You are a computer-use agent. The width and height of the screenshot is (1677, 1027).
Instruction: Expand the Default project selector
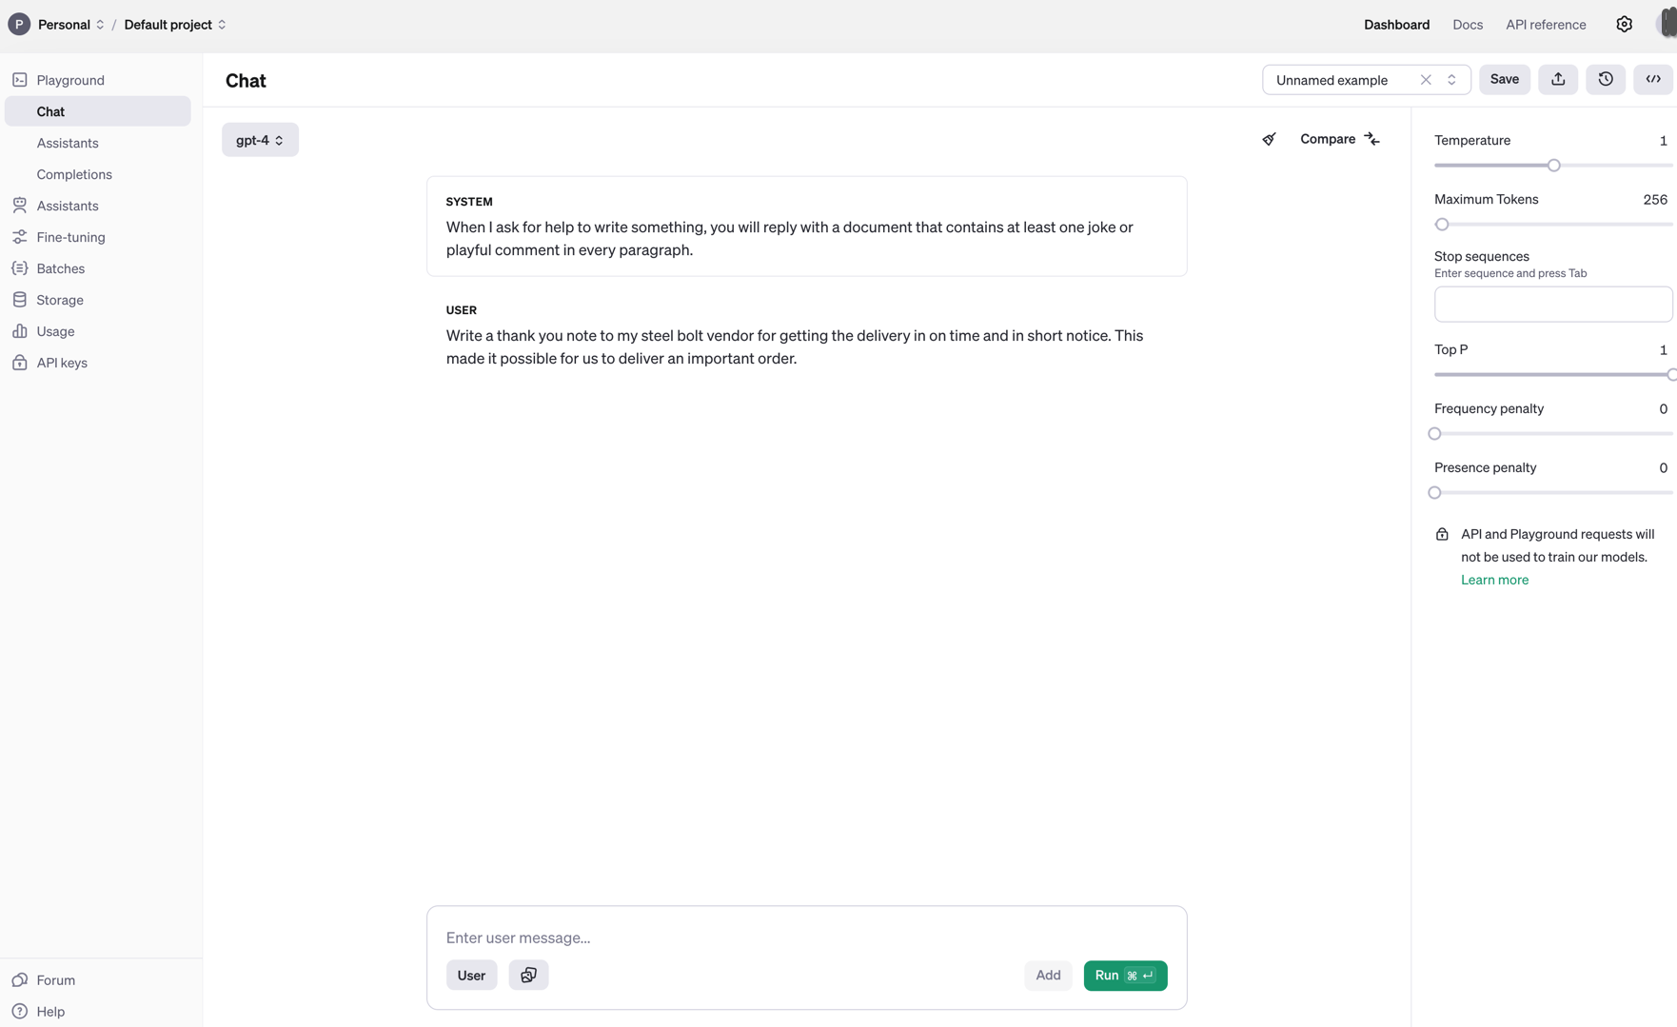[175, 25]
